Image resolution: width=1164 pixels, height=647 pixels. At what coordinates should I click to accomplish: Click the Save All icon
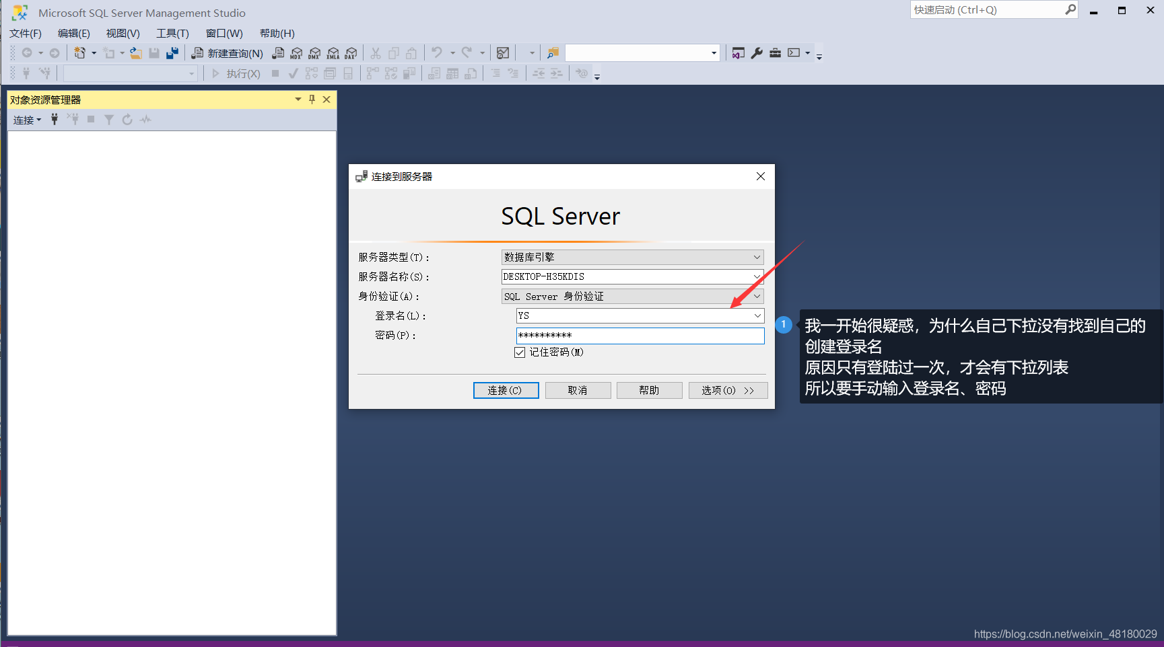(x=172, y=53)
